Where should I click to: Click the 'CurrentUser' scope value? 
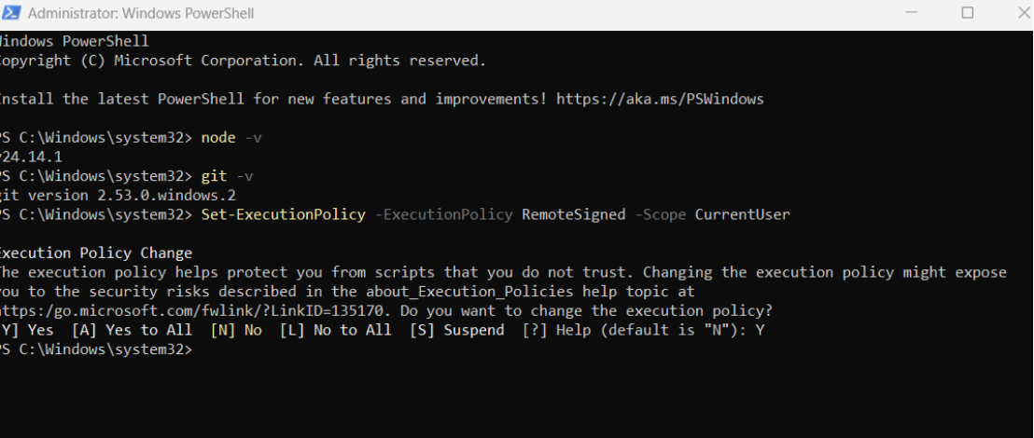tap(742, 215)
